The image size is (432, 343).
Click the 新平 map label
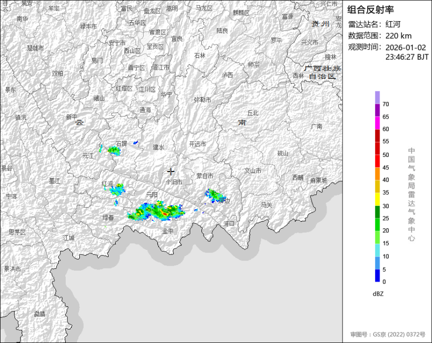(x=72, y=117)
